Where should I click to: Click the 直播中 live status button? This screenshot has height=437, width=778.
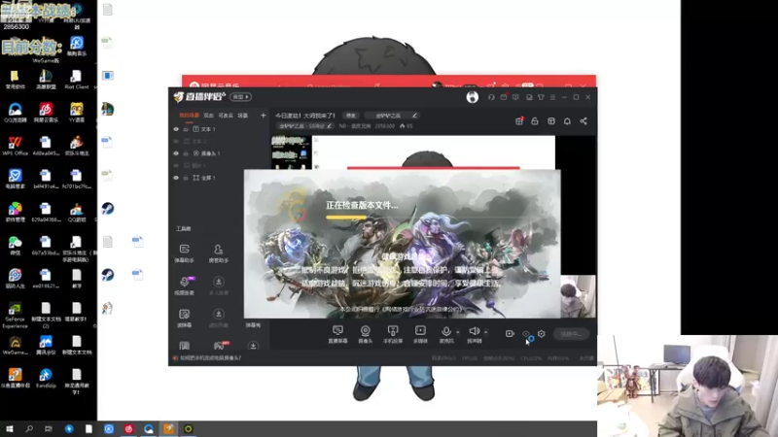tap(571, 334)
